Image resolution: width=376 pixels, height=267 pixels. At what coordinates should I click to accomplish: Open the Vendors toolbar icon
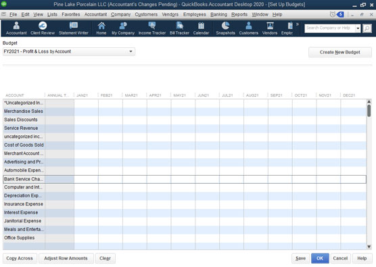point(270,28)
